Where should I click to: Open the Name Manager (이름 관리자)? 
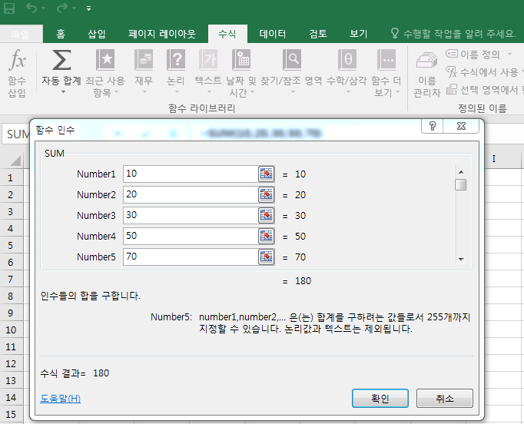[x=426, y=75]
